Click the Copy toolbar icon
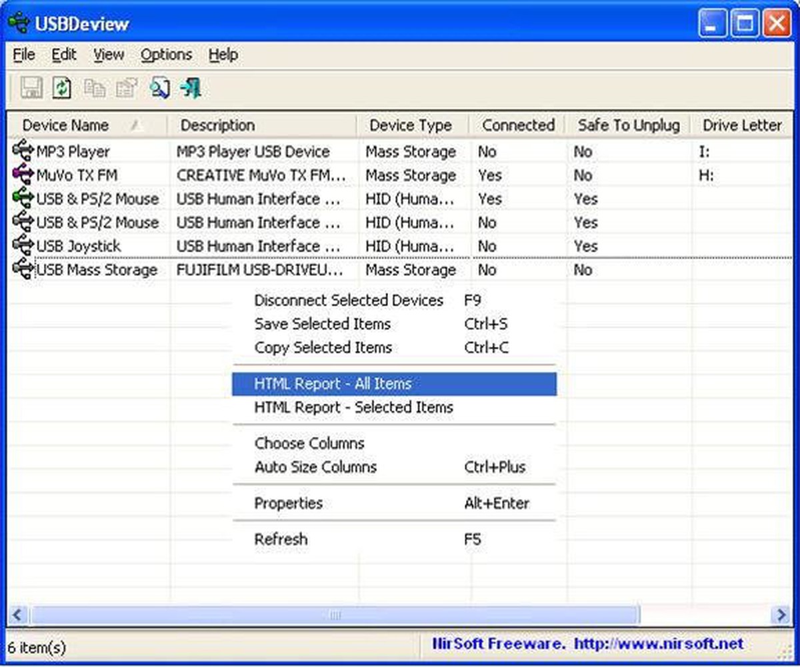This screenshot has width=800, height=667. point(94,87)
